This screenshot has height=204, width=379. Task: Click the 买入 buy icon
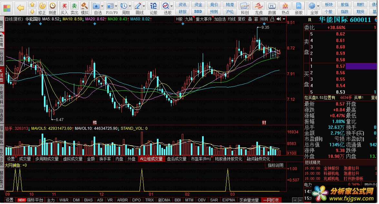click(x=64, y=6)
